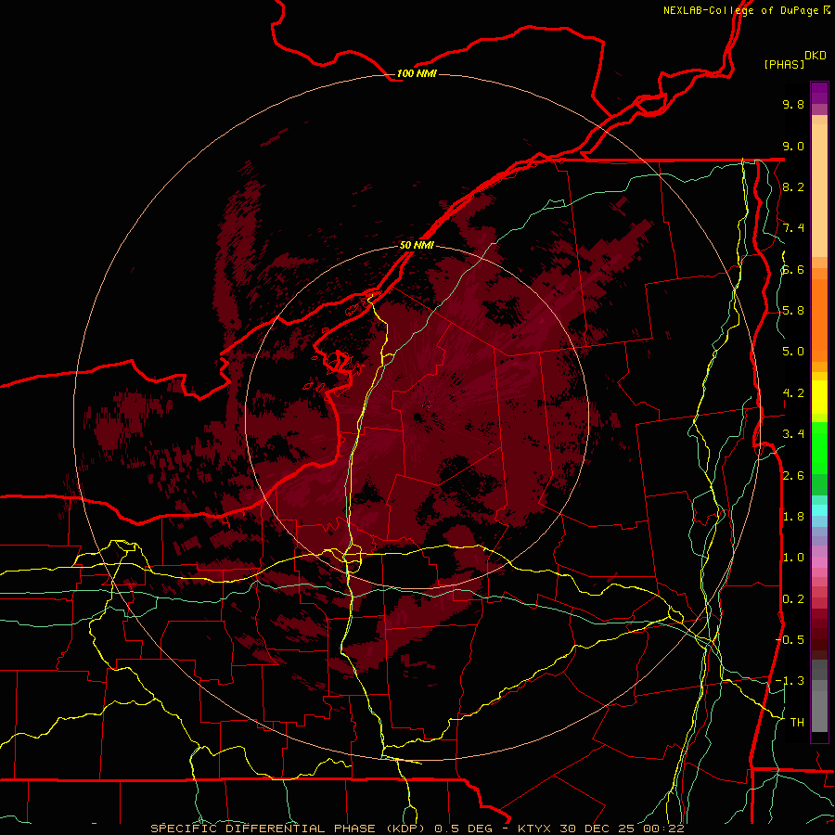Viewport: 835px width, 835px height.
Task: Click the 0.2 value on the scale
Action: coord(793,598)
